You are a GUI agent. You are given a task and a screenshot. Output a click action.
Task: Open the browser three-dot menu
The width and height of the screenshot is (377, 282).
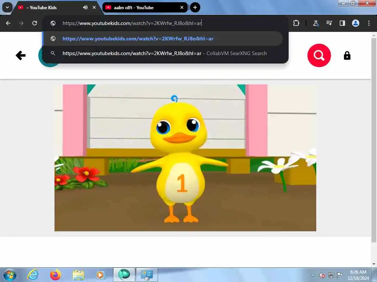coord(369,23)
